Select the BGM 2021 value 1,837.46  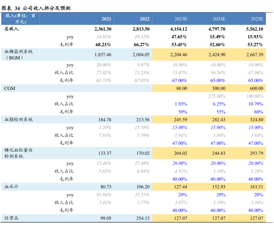[103, 55]
